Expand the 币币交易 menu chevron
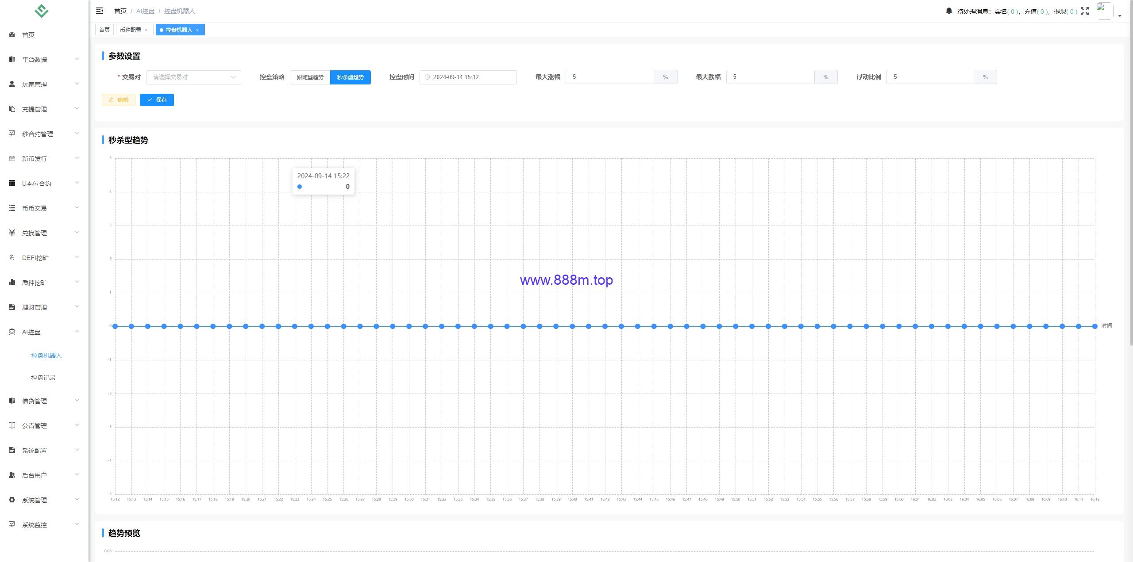The height and width of the screenshot is (562, 1133). tap(77, 207)
